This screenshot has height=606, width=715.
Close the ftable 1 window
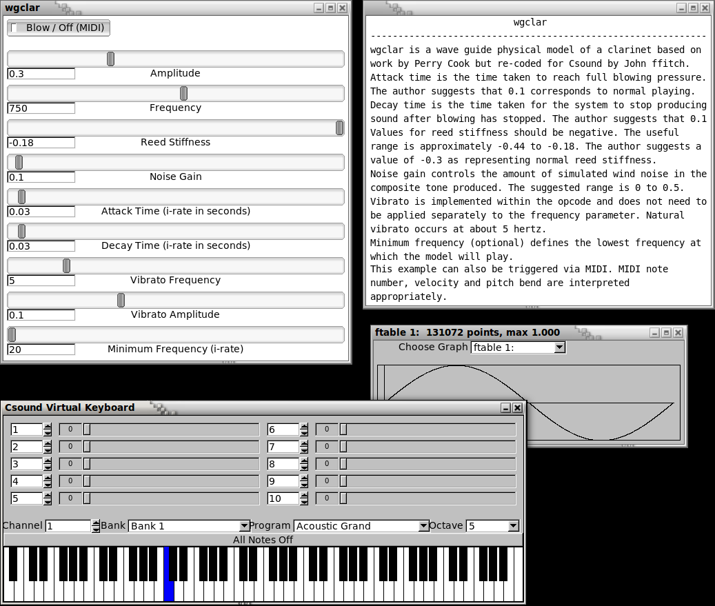(x=678, y=333)
